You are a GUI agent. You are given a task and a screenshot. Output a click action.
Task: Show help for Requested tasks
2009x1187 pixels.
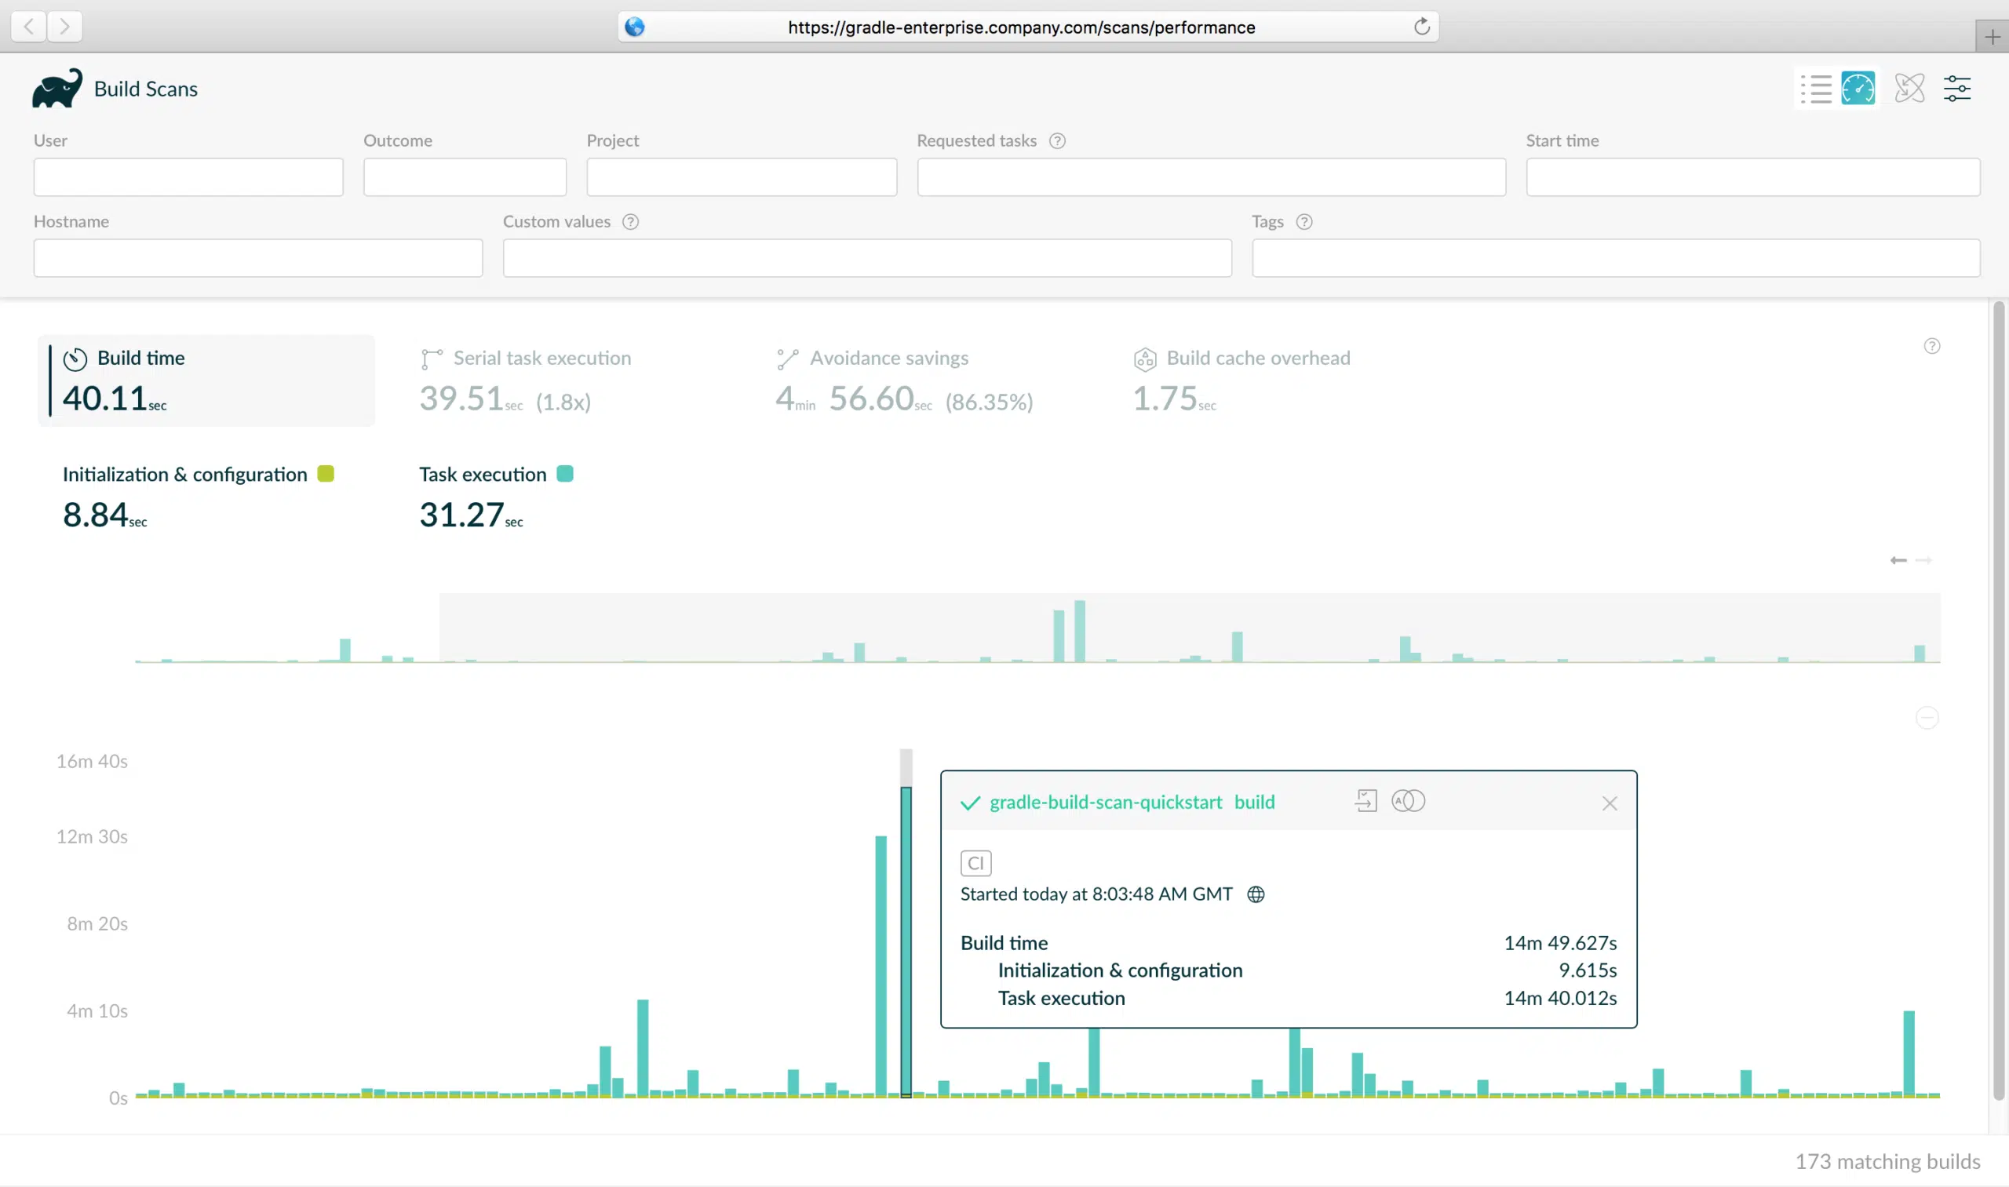pos(1057,140)
